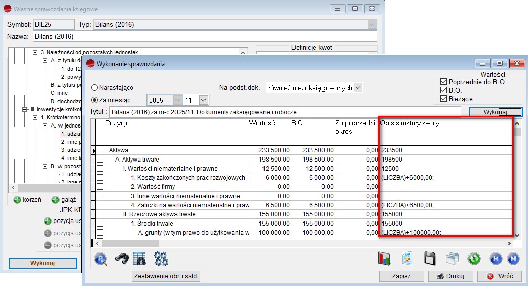Select the Narastająco radio button

[95, 88]
